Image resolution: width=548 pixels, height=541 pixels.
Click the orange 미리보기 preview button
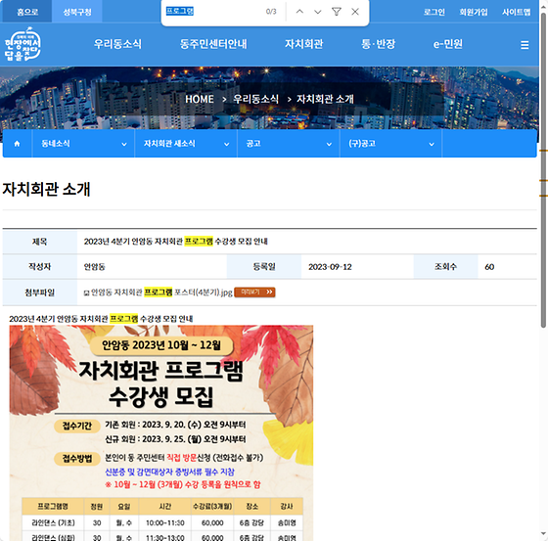(x=254, y=293)
